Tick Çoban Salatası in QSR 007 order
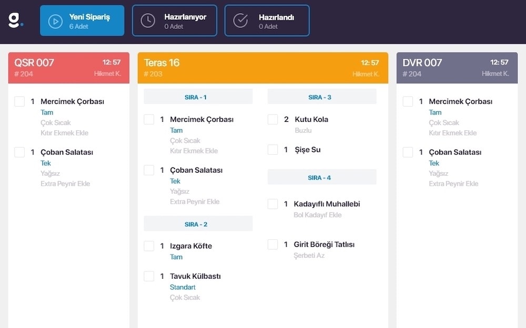This screenshot has width=526, height=328. [x=19, y=153]
